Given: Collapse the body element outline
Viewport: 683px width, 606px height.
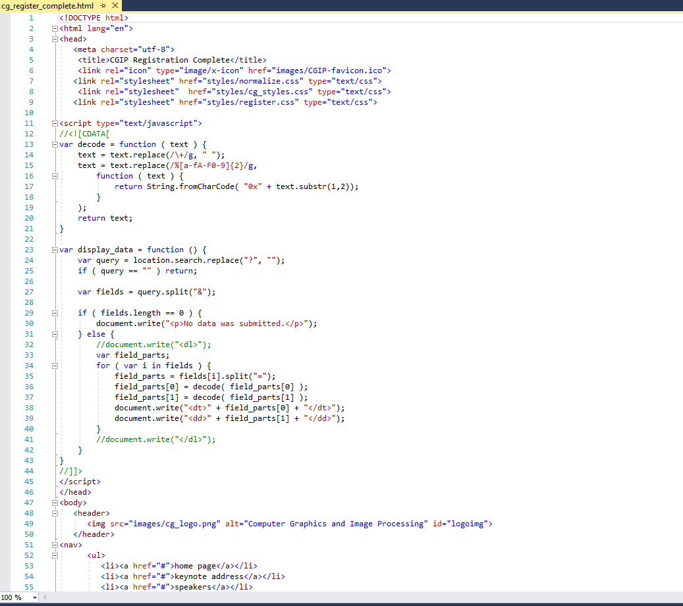Looking at the screenshot, I should coord(55,503).
